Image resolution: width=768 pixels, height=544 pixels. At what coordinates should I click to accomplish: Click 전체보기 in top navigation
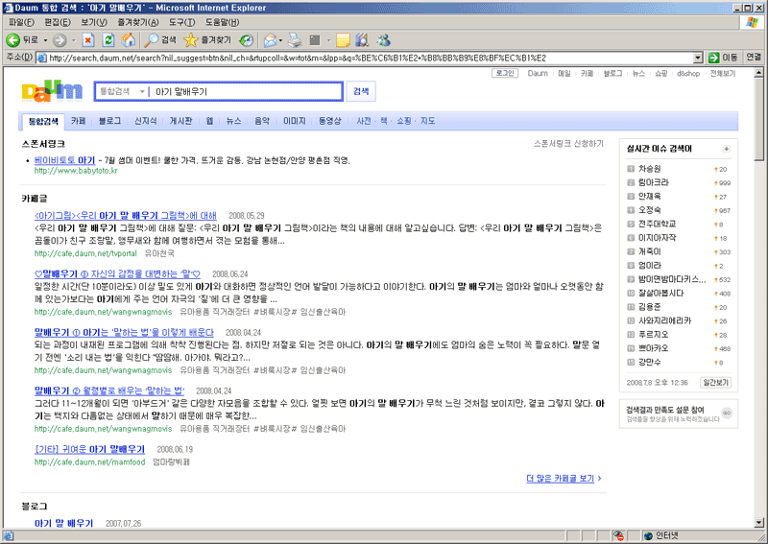point(723,73)
